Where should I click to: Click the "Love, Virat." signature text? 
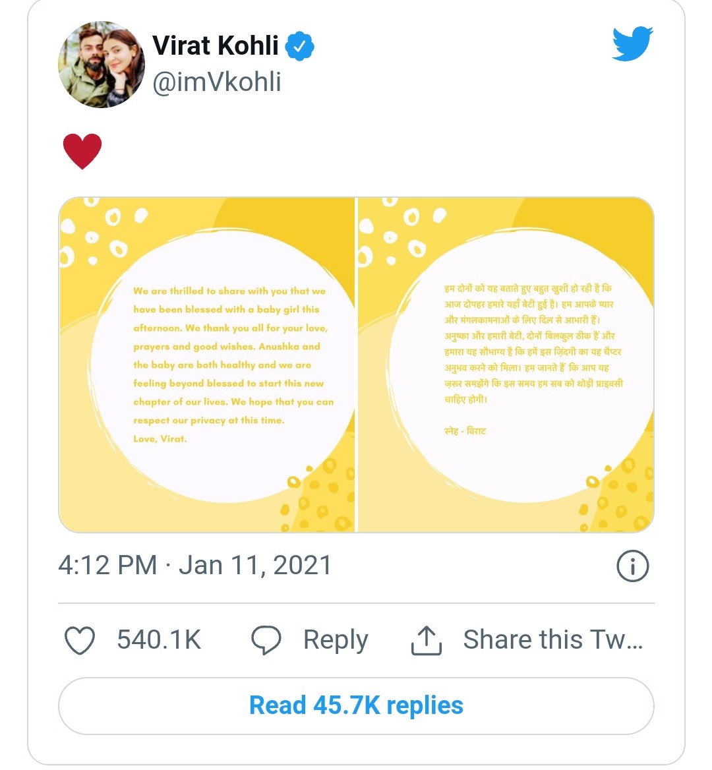click(160, 439)
